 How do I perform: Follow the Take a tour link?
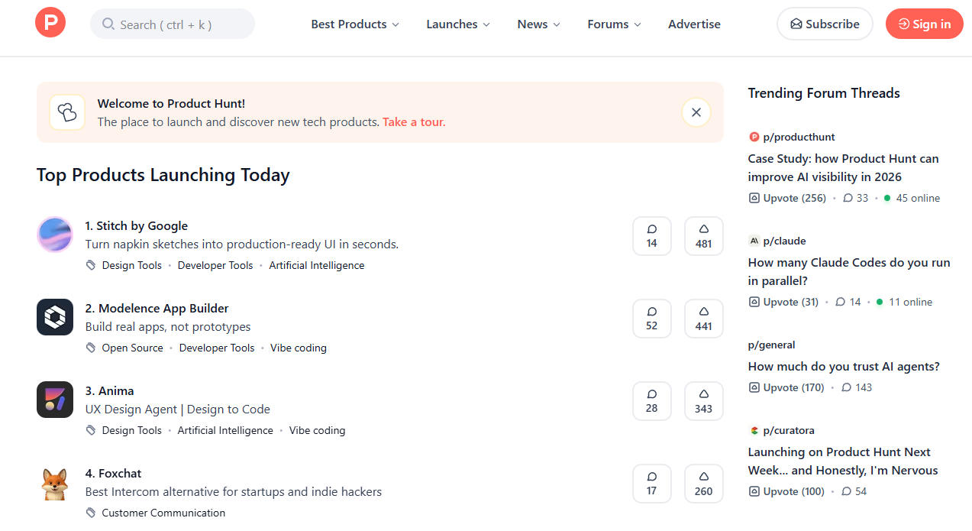pyautogui.click(x=413, y=122)
